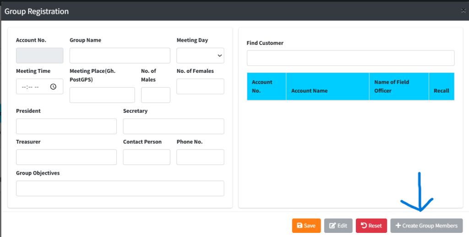This screenshot has width=469, height=237.
Task: Click Create Group Members button
Action: (x=426, y=226)
